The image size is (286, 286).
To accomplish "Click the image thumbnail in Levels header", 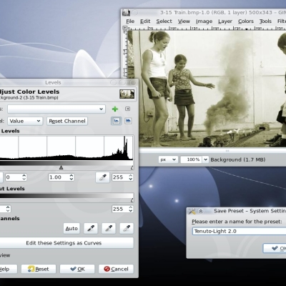I will click(127, 94).
